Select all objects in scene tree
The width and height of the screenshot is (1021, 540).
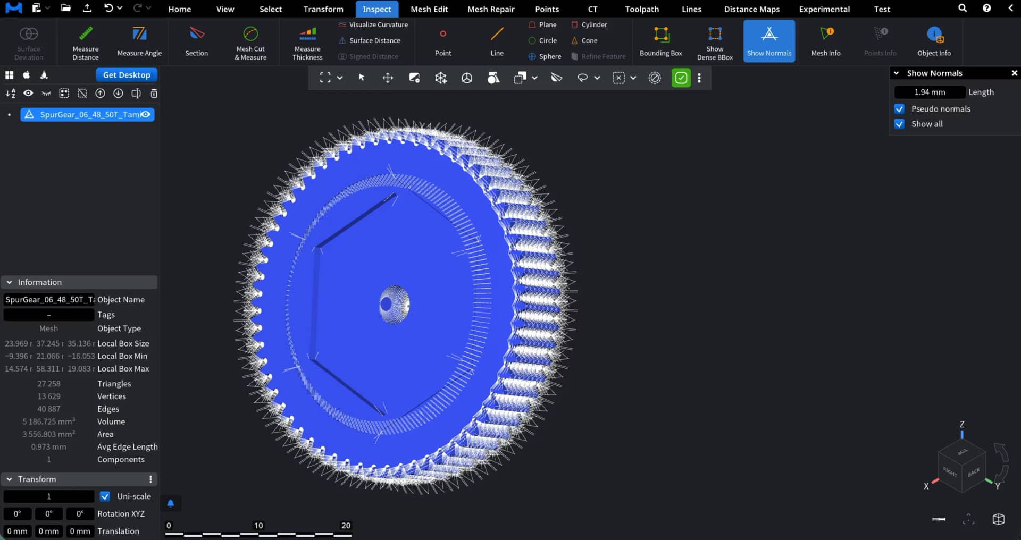pos(64,94)
